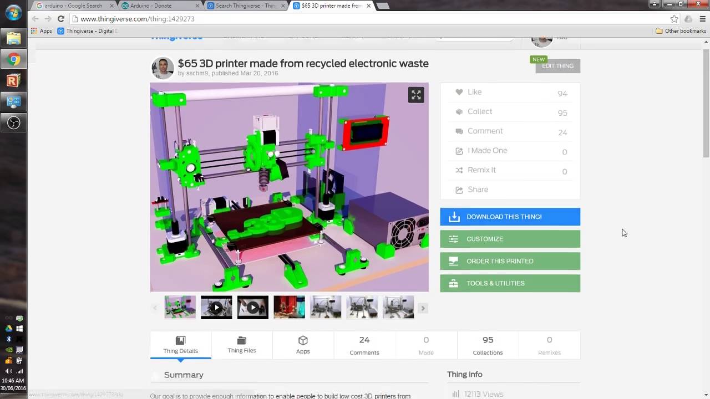The image size is (710, 399).
Task: Open the orange R taskbar application
Action: tap(13, 81)
